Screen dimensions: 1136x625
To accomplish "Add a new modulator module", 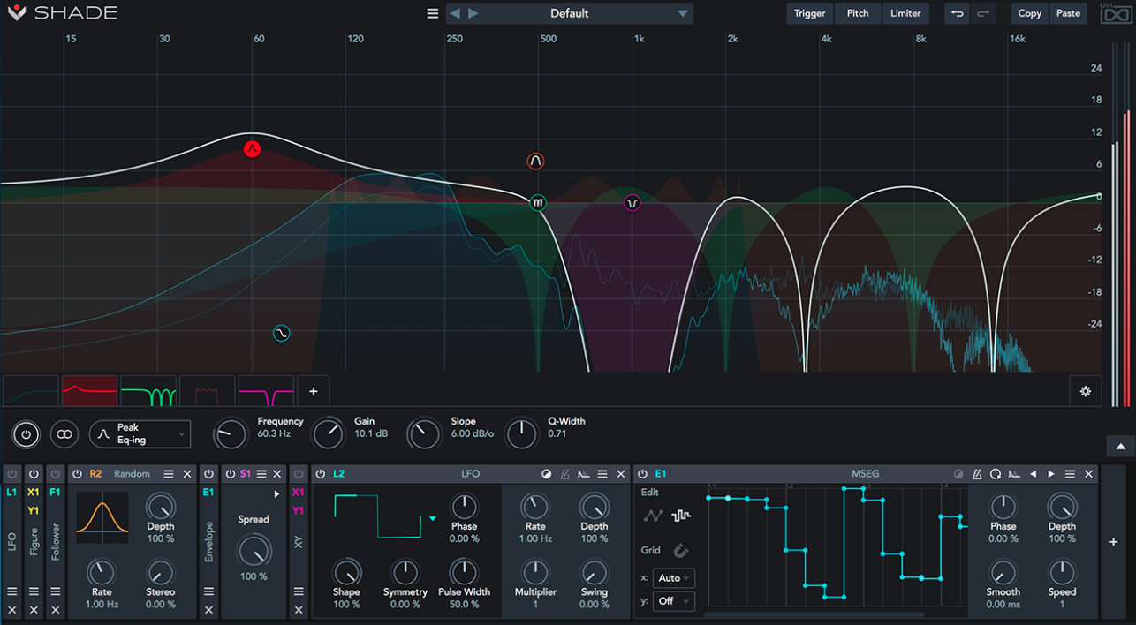I will (1113, 542).
